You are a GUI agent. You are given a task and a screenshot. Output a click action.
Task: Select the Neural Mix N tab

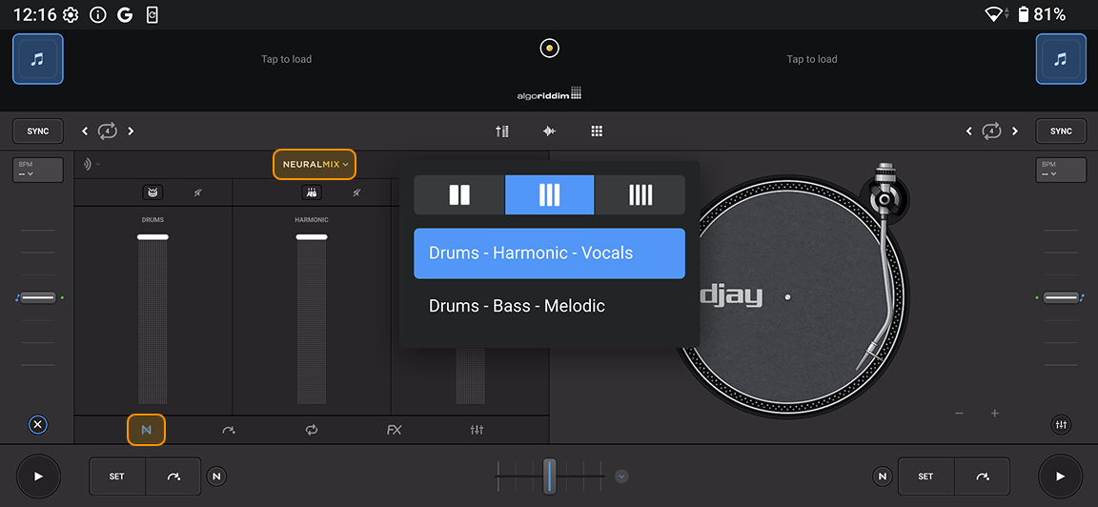click(147, 430)
